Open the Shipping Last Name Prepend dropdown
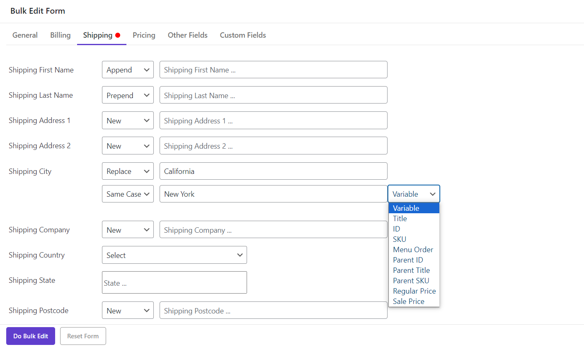584x347 pixels. point(128,95)
